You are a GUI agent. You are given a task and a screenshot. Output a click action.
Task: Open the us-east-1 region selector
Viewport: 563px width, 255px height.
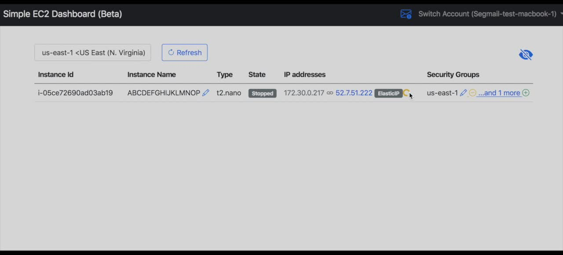click(93, 53)
